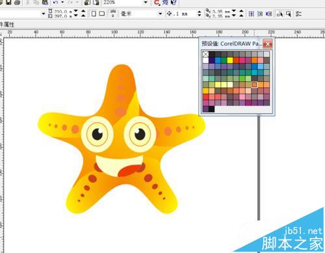
Task: Select the black swatch in top row
Action: click(x=212, y=54)
